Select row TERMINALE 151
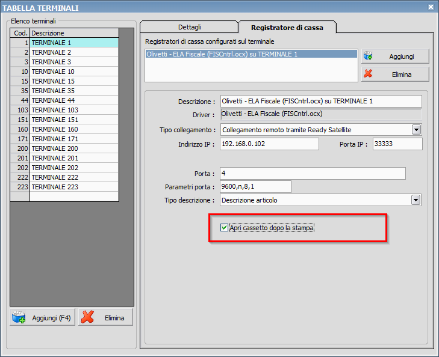 [x=64, y=120]
